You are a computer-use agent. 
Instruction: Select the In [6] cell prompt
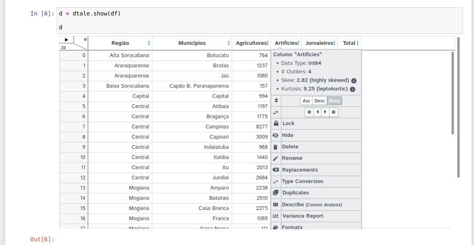click(x=42, y=13)
